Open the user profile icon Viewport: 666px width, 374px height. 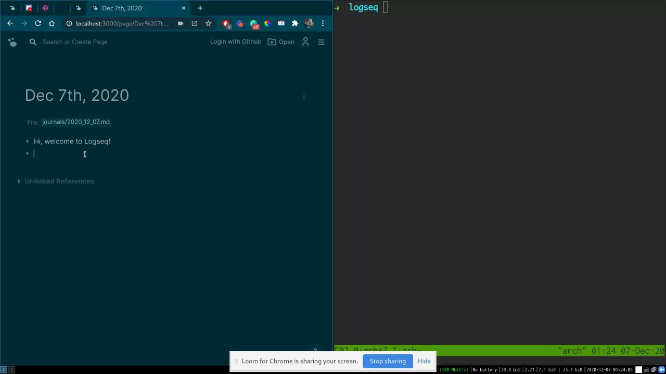(x=305, y=42)
